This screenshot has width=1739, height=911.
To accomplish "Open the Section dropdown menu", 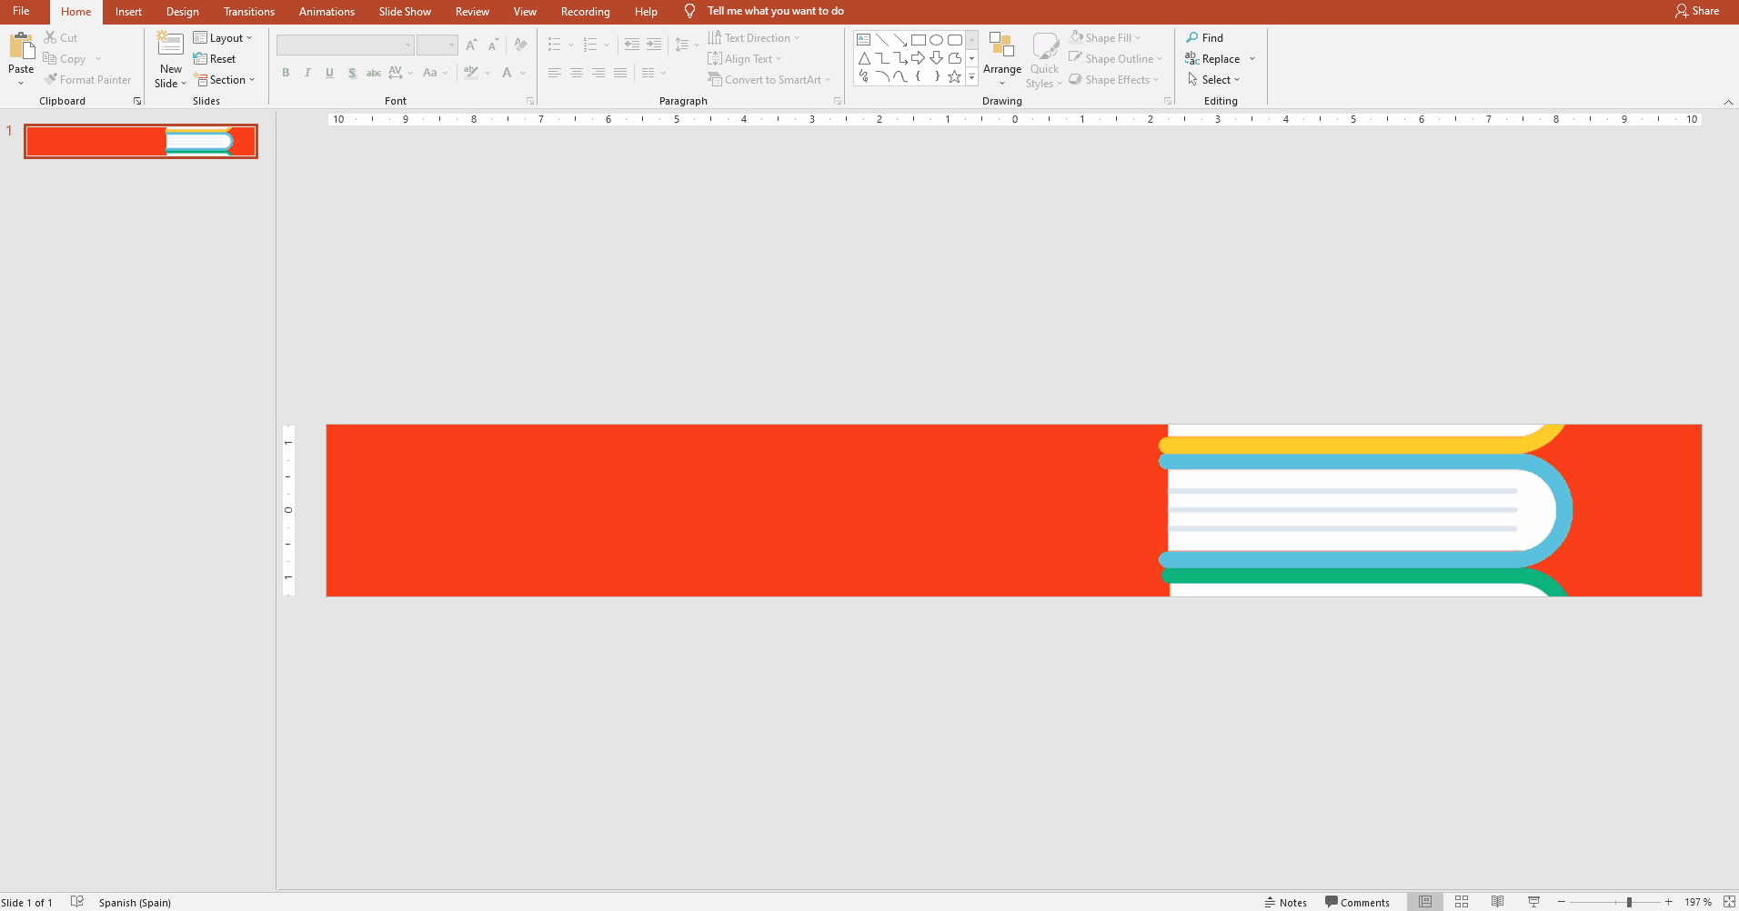I will coord(226,80).
